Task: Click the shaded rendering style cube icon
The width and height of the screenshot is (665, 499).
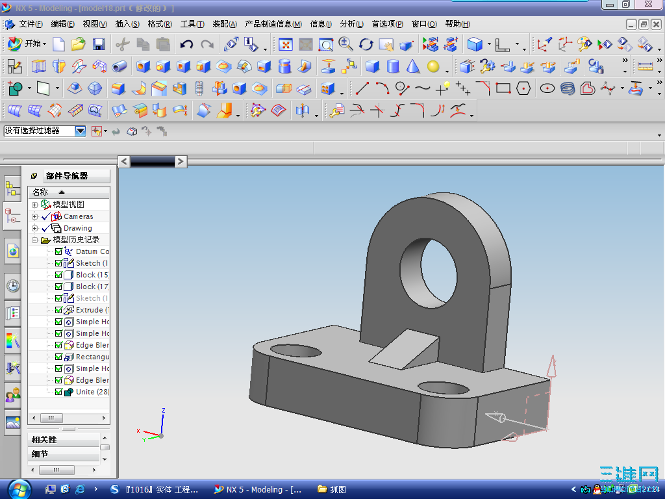Action: point(475,44)
